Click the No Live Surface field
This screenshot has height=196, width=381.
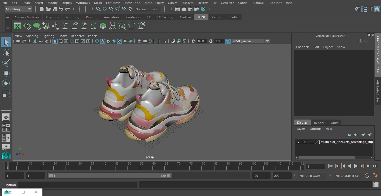(148, 9)
